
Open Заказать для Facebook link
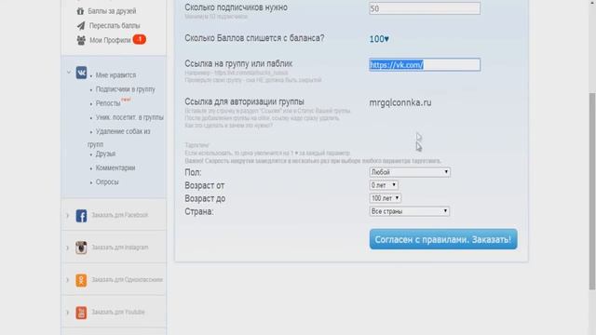click(x=120, y=215)
